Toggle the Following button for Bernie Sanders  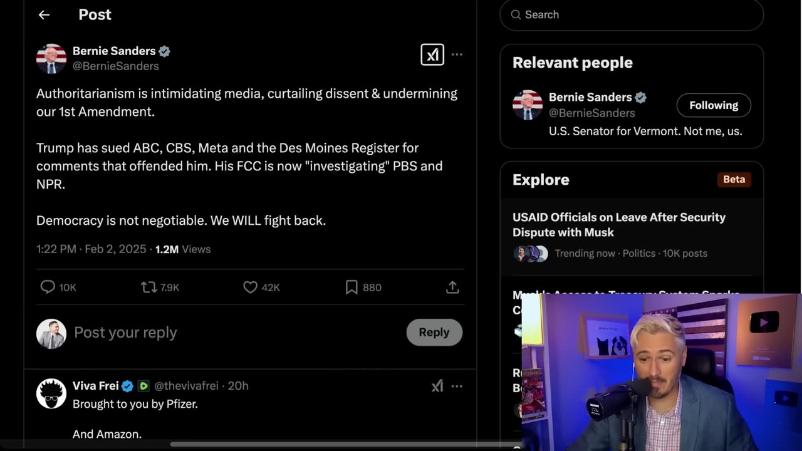(x=714, y=105)
